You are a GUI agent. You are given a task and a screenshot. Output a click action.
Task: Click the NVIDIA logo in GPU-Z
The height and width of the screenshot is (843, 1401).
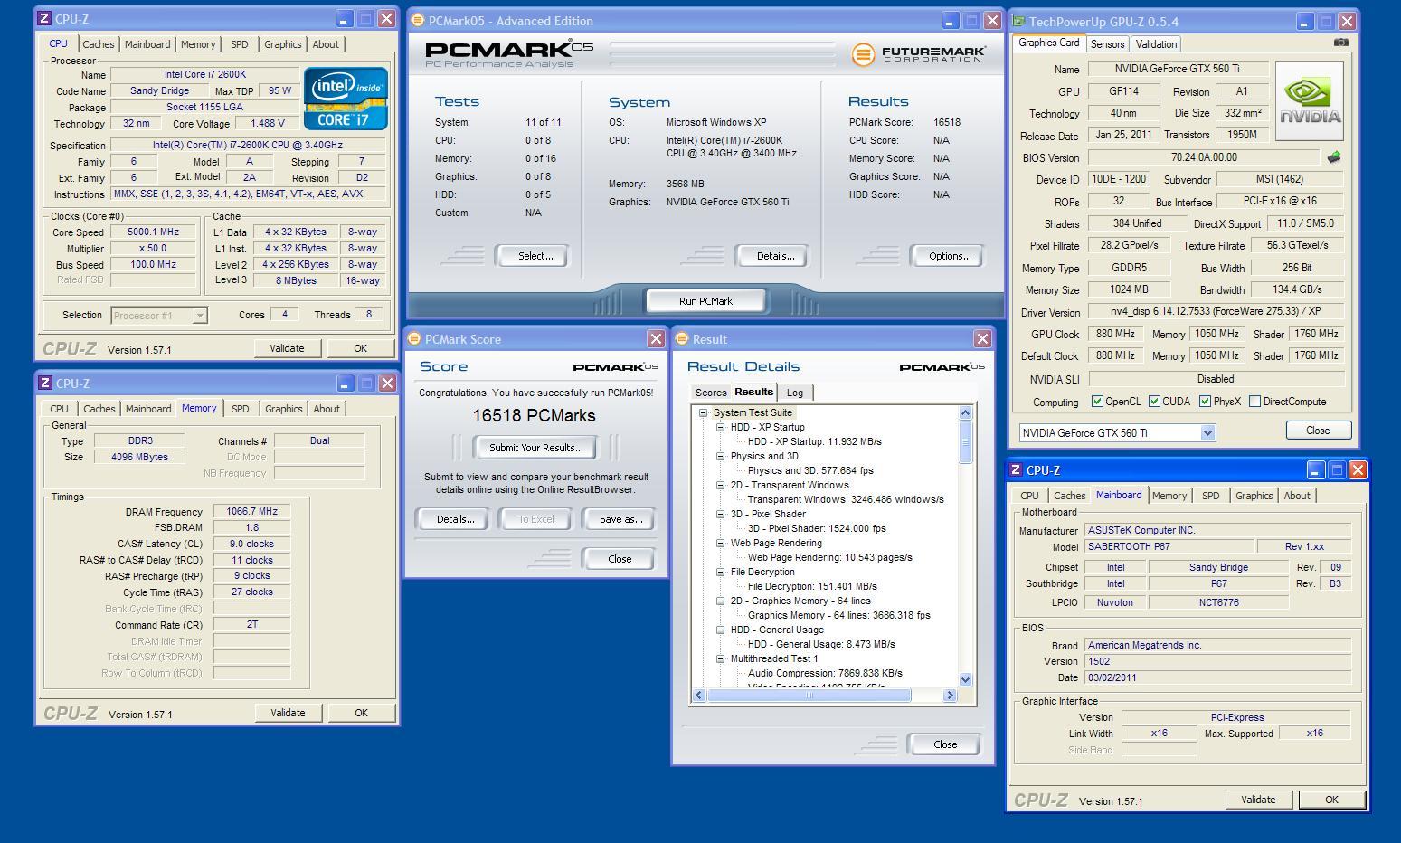pyautogui.click(x=1310, y=100)
